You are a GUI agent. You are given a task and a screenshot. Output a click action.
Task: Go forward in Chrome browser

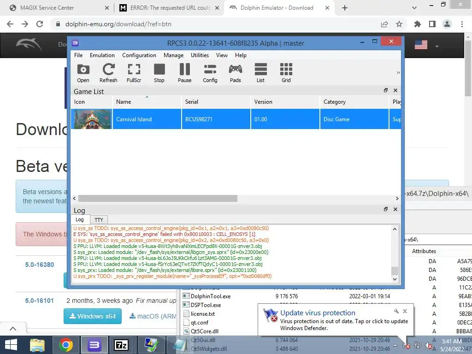point(25,24)
